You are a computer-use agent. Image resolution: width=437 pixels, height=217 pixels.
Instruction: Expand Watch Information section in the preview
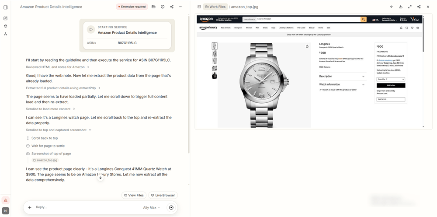(x=342, y=84)
